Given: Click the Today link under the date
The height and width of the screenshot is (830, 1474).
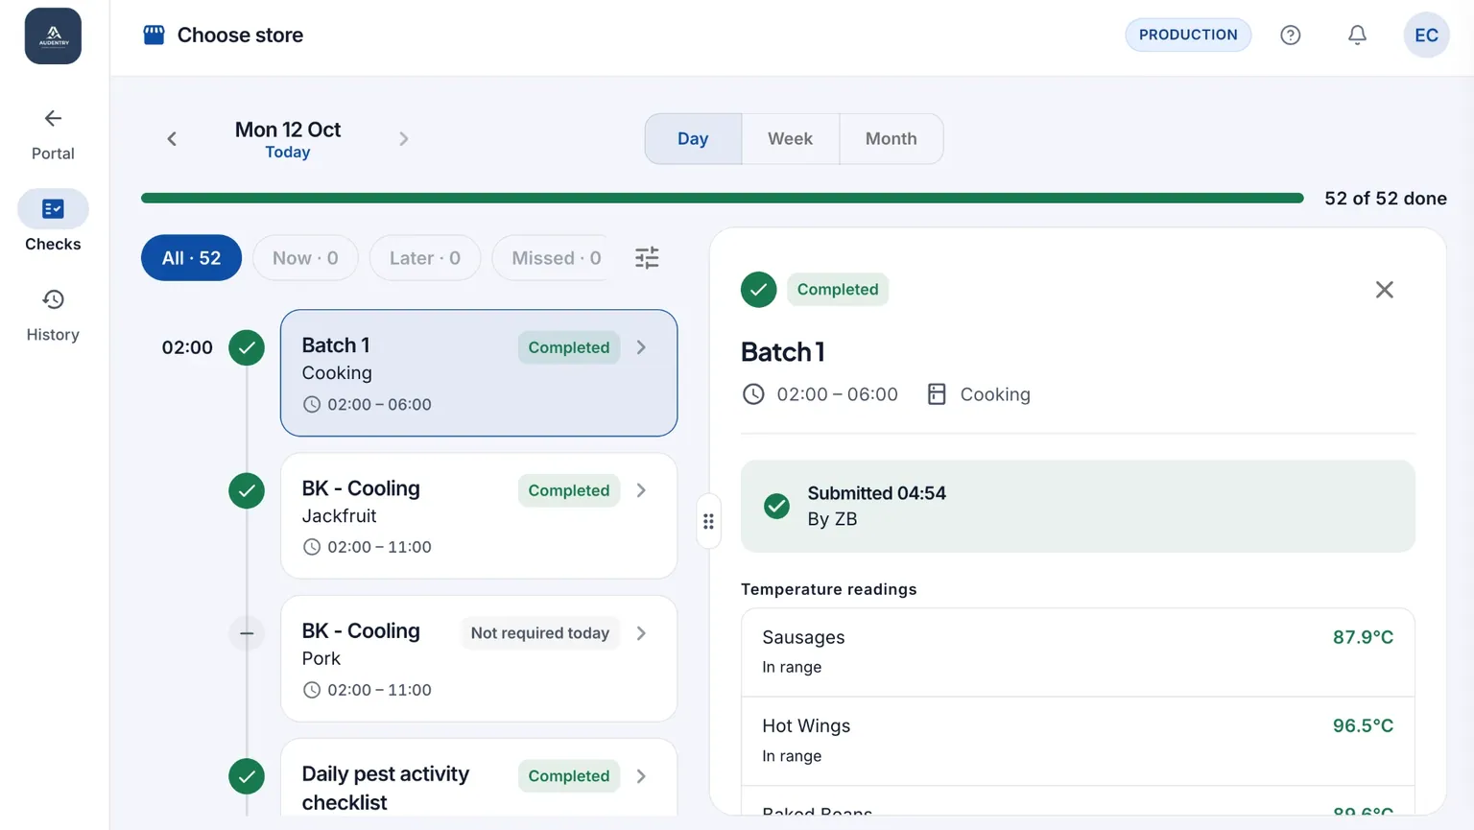Looking at the screenshot, I should [x=288, y=153].
